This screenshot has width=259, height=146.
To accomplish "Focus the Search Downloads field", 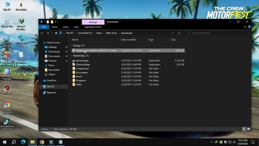I will click(217, 33).
